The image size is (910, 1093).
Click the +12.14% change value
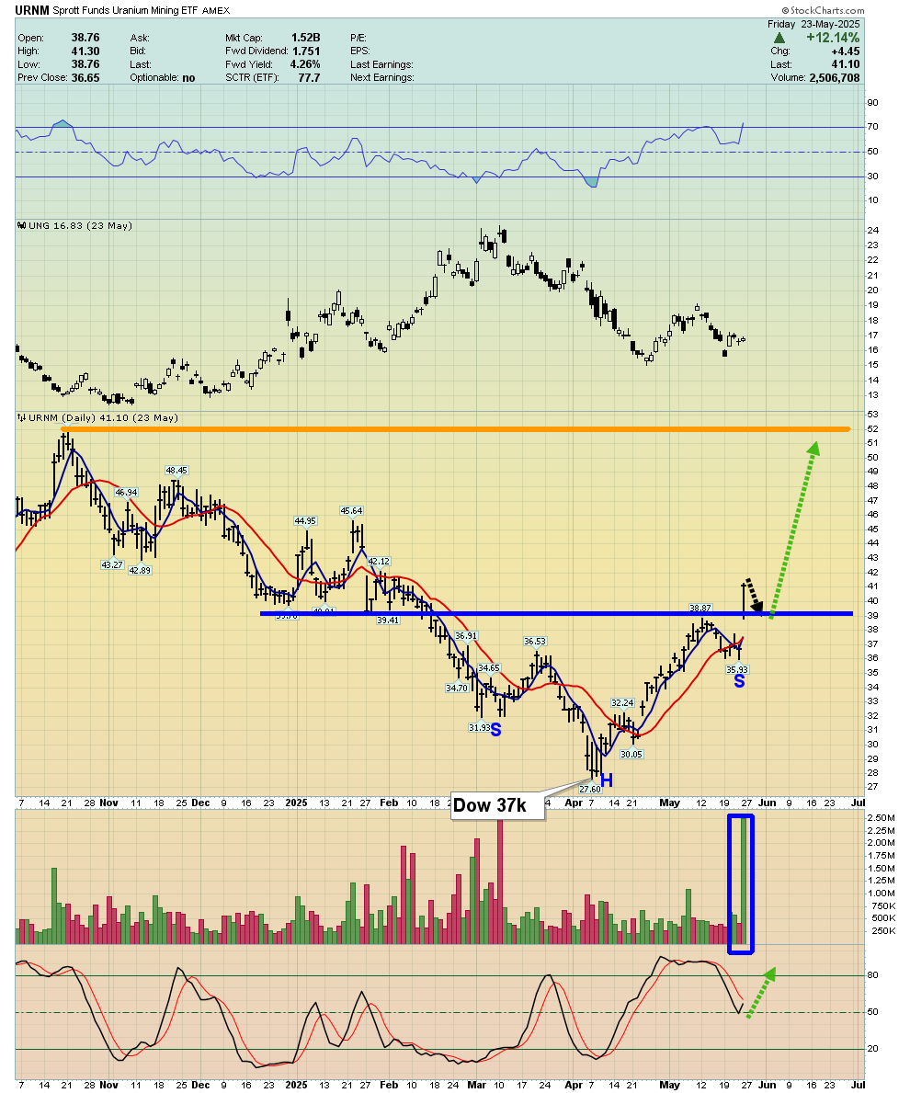coord(833,38)
